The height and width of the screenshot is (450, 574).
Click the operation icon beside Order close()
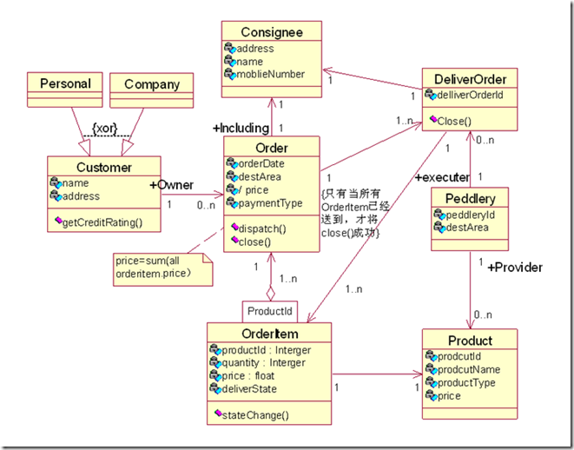pos(234,240)
